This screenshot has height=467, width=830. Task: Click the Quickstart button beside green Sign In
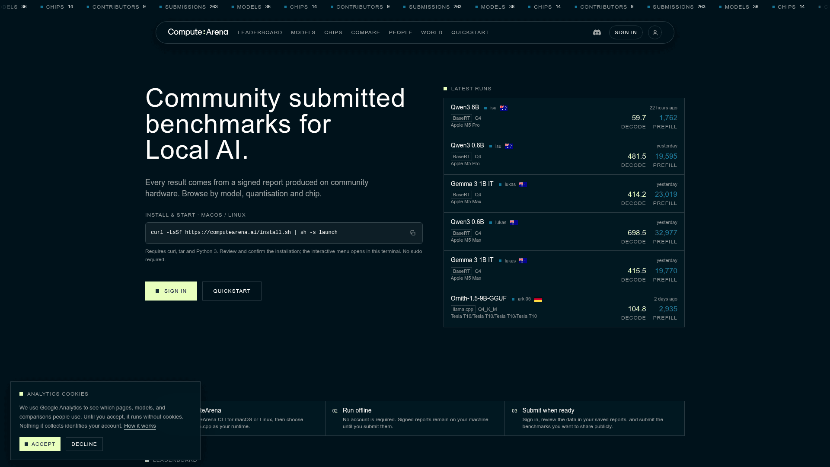[x=232, y=291]
